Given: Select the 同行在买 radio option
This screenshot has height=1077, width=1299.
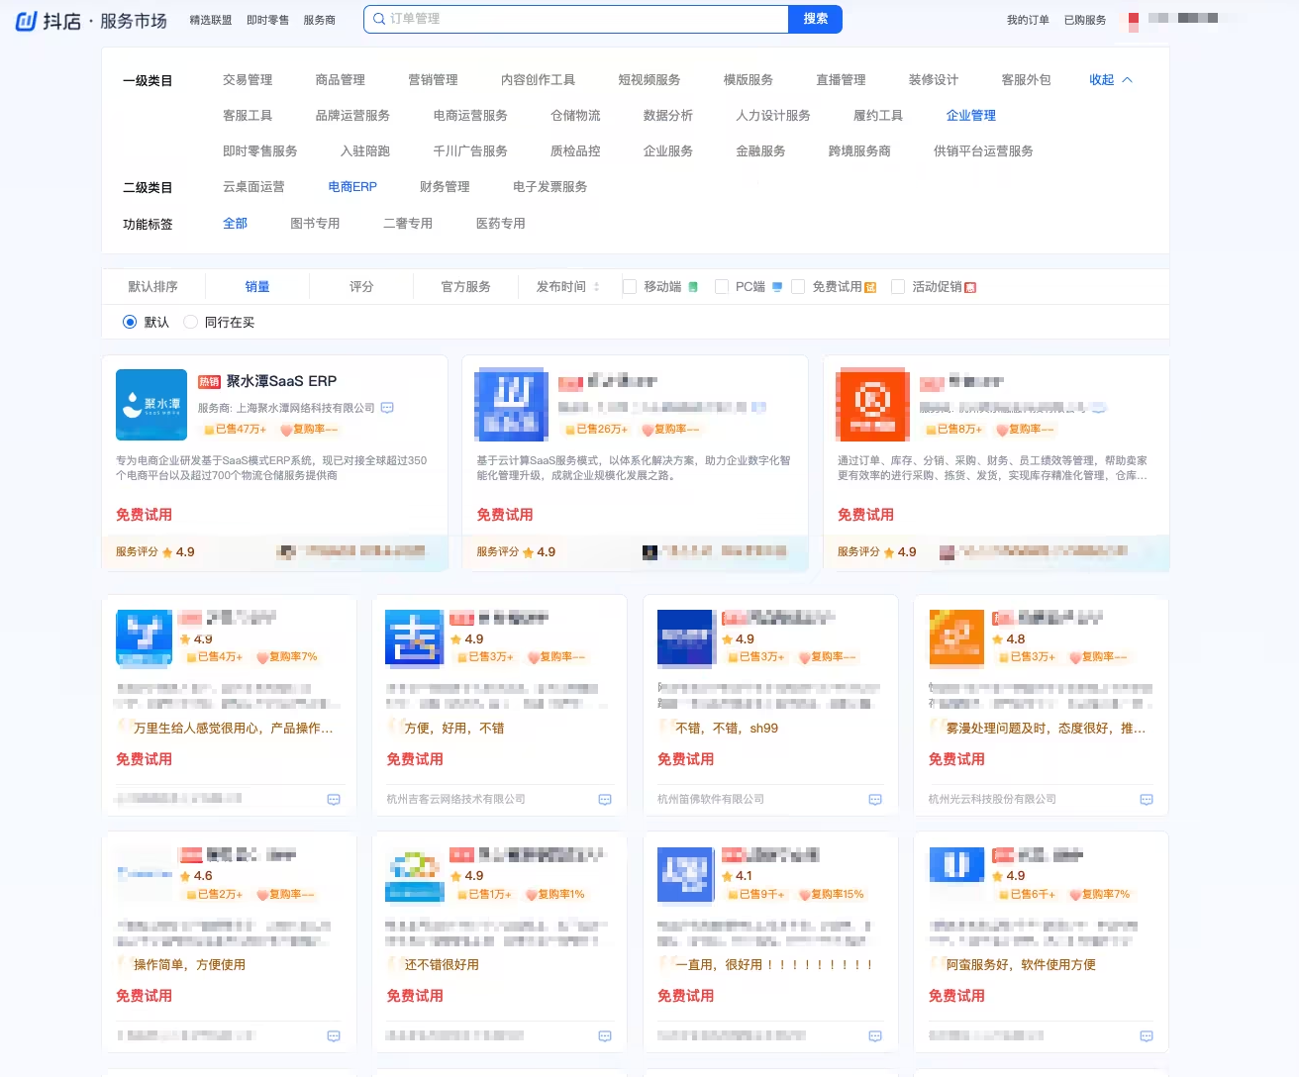Looking at the screenshot, I should [x=191, y=323].
